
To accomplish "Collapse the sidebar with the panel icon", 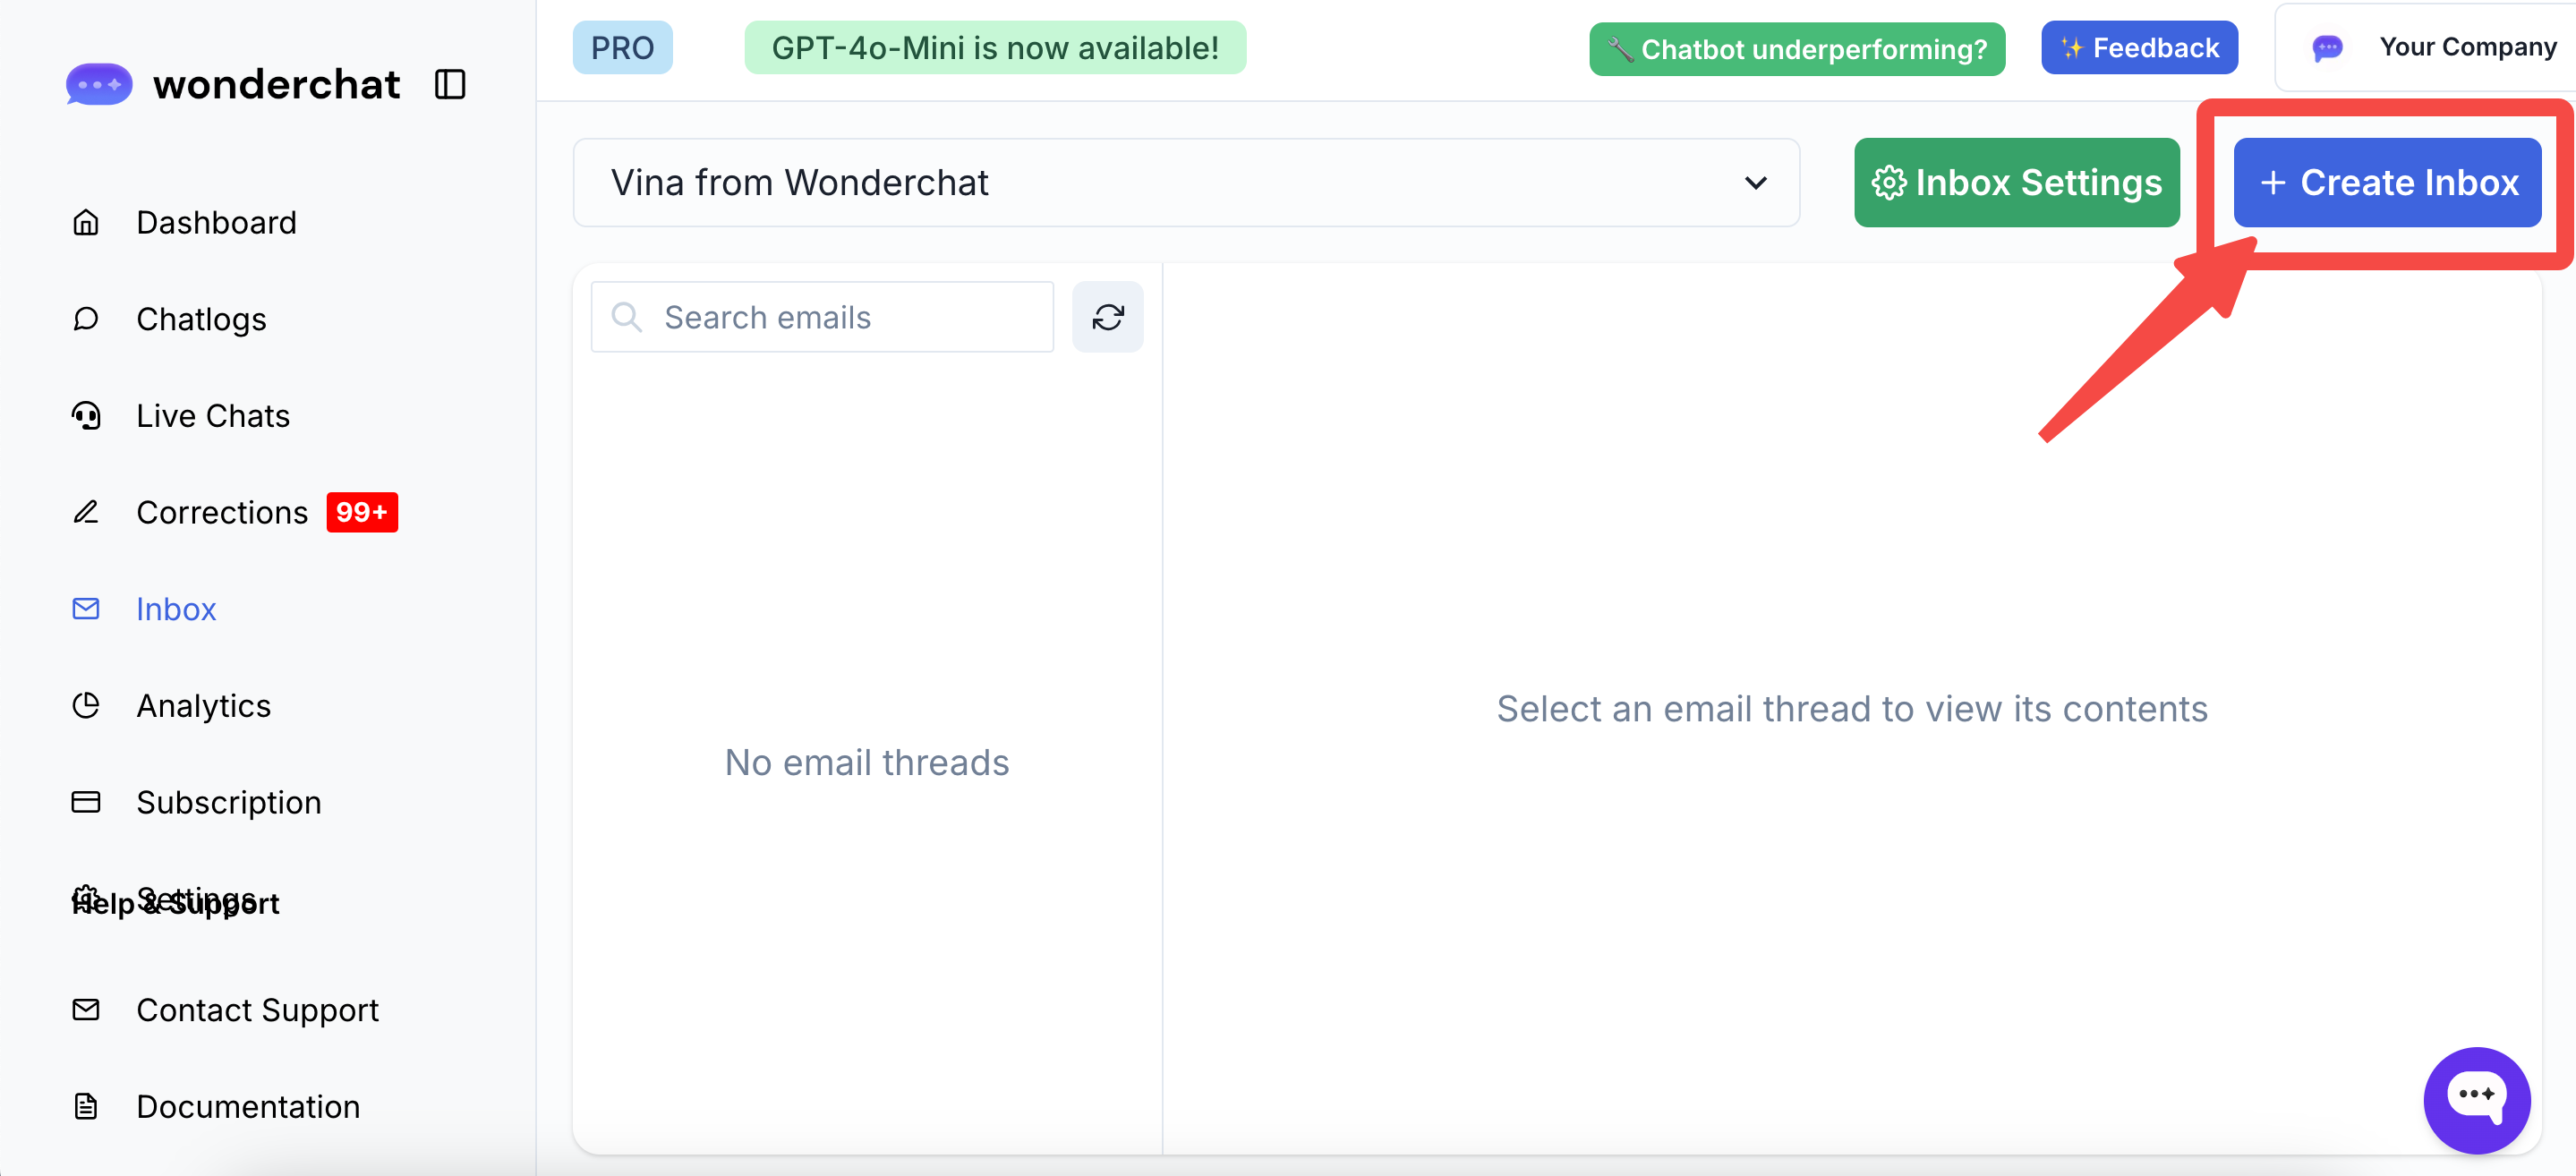I will point(450,85).
